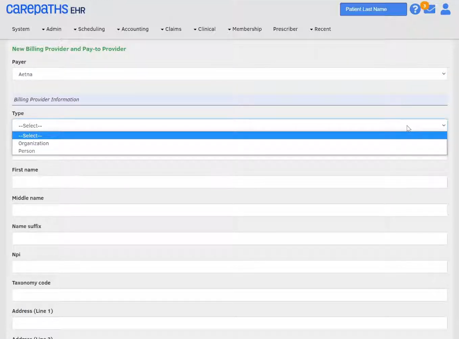Image resolution: width=459 pixels, height=339 pixels.
Task: Open the messages envelope icon
Action: 429,9
